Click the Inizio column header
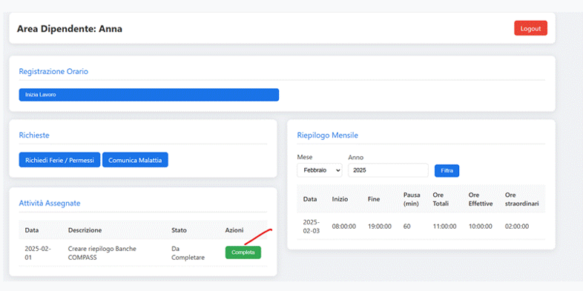The image size is (583, 291). 340,199
